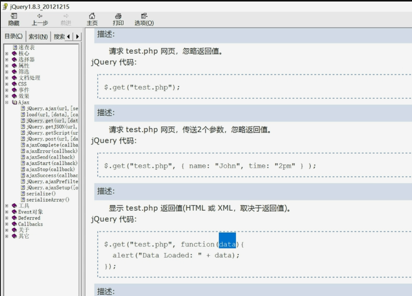412x296 pixels.
Task: Click the Event对象 book icon
Action: [15, 212]
